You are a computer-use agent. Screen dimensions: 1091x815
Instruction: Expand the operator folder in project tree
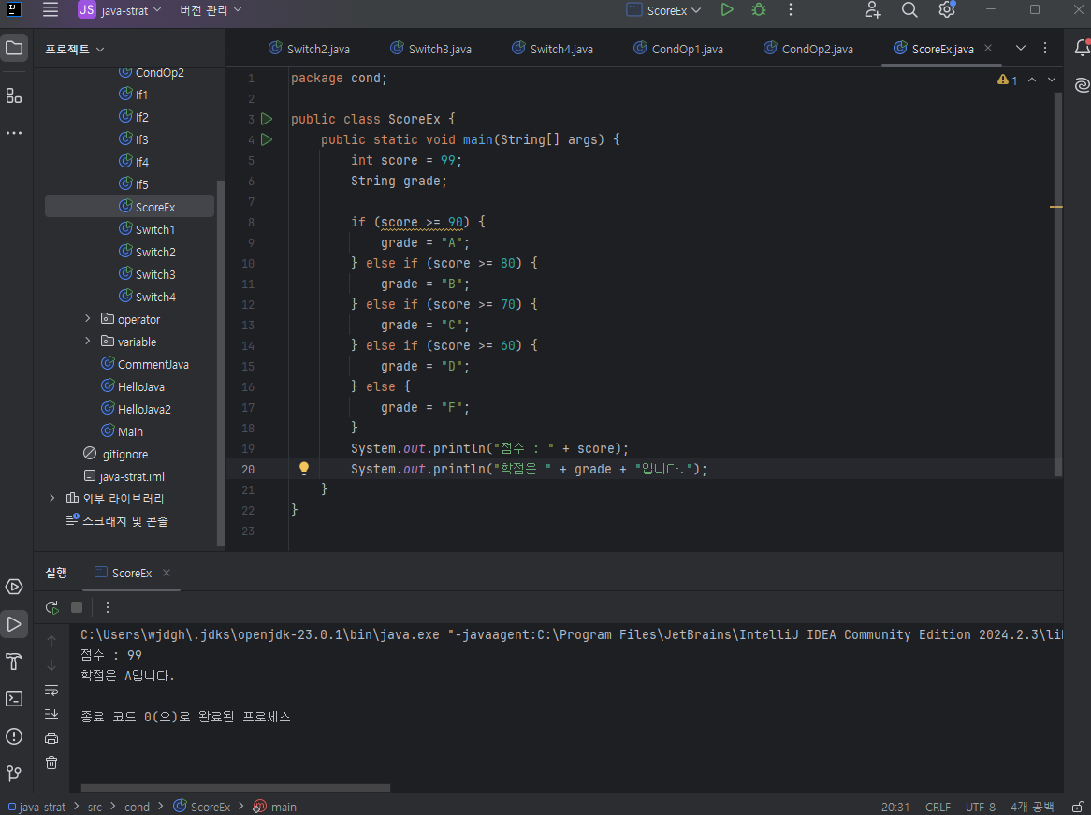(88, 319)
